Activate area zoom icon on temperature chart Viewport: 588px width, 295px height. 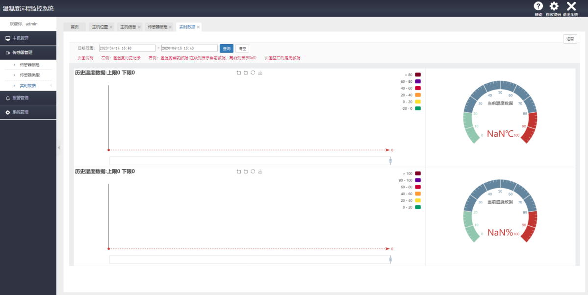[x=239, y=73]
